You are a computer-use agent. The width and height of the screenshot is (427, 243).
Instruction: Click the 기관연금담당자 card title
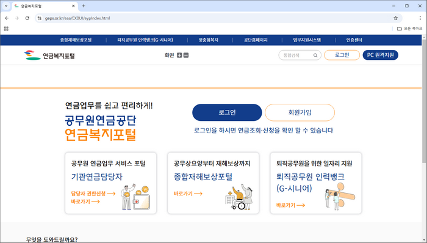click(97, 177)
